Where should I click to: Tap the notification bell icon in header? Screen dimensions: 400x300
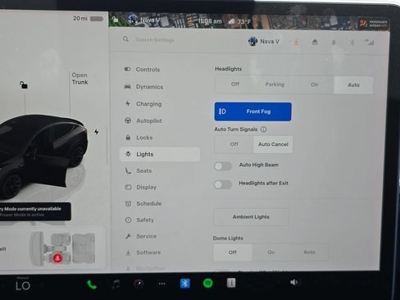(334, 43)
